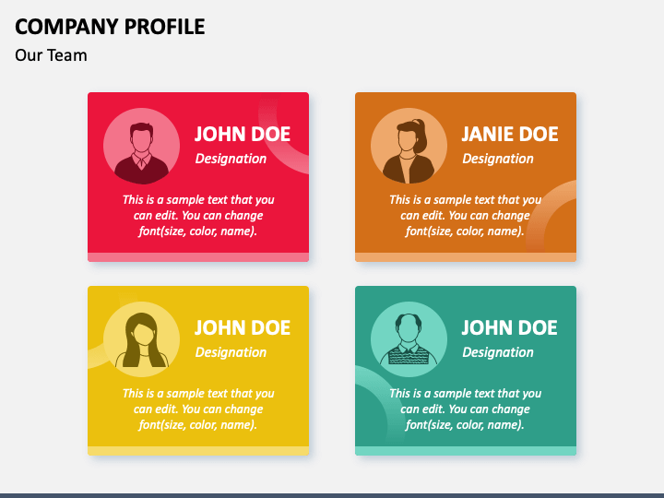Select JOHN DOE name on green card
This screenshot has height=498, width=664.
pos(509,327)
